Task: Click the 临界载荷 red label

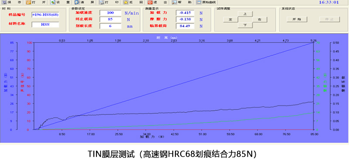Action: [x=158, y=26]
